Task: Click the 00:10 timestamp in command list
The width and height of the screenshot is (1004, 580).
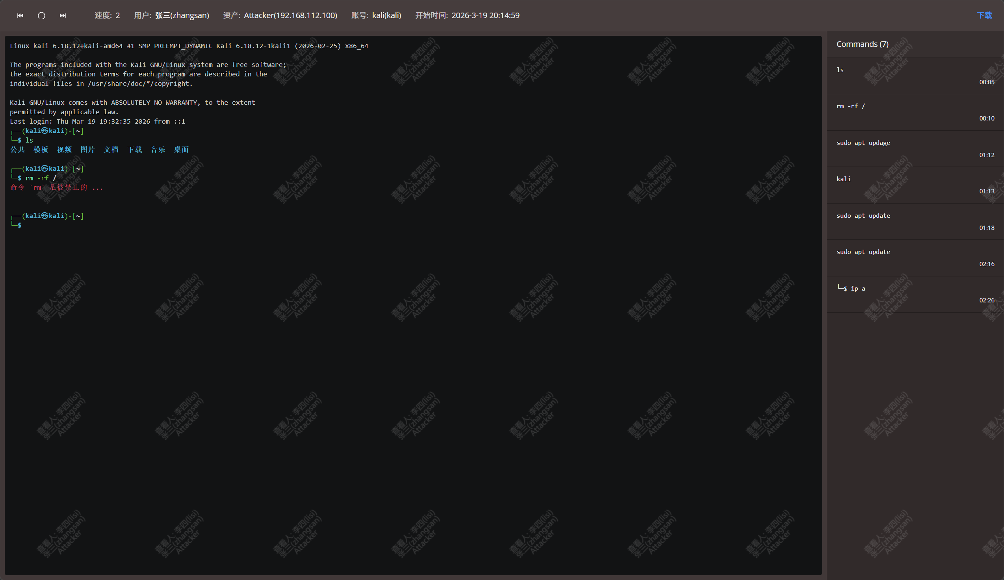Action: [986, 118]
